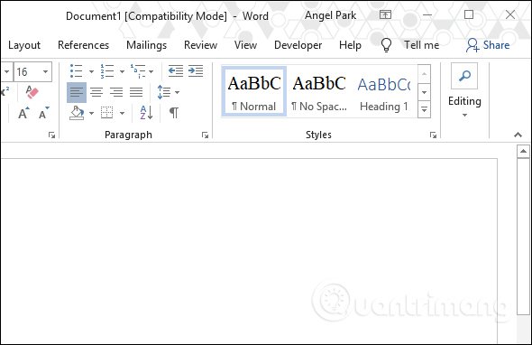Decrease the paragraph indent
Viewport: 532px width, 345px height.
(176, 71)
